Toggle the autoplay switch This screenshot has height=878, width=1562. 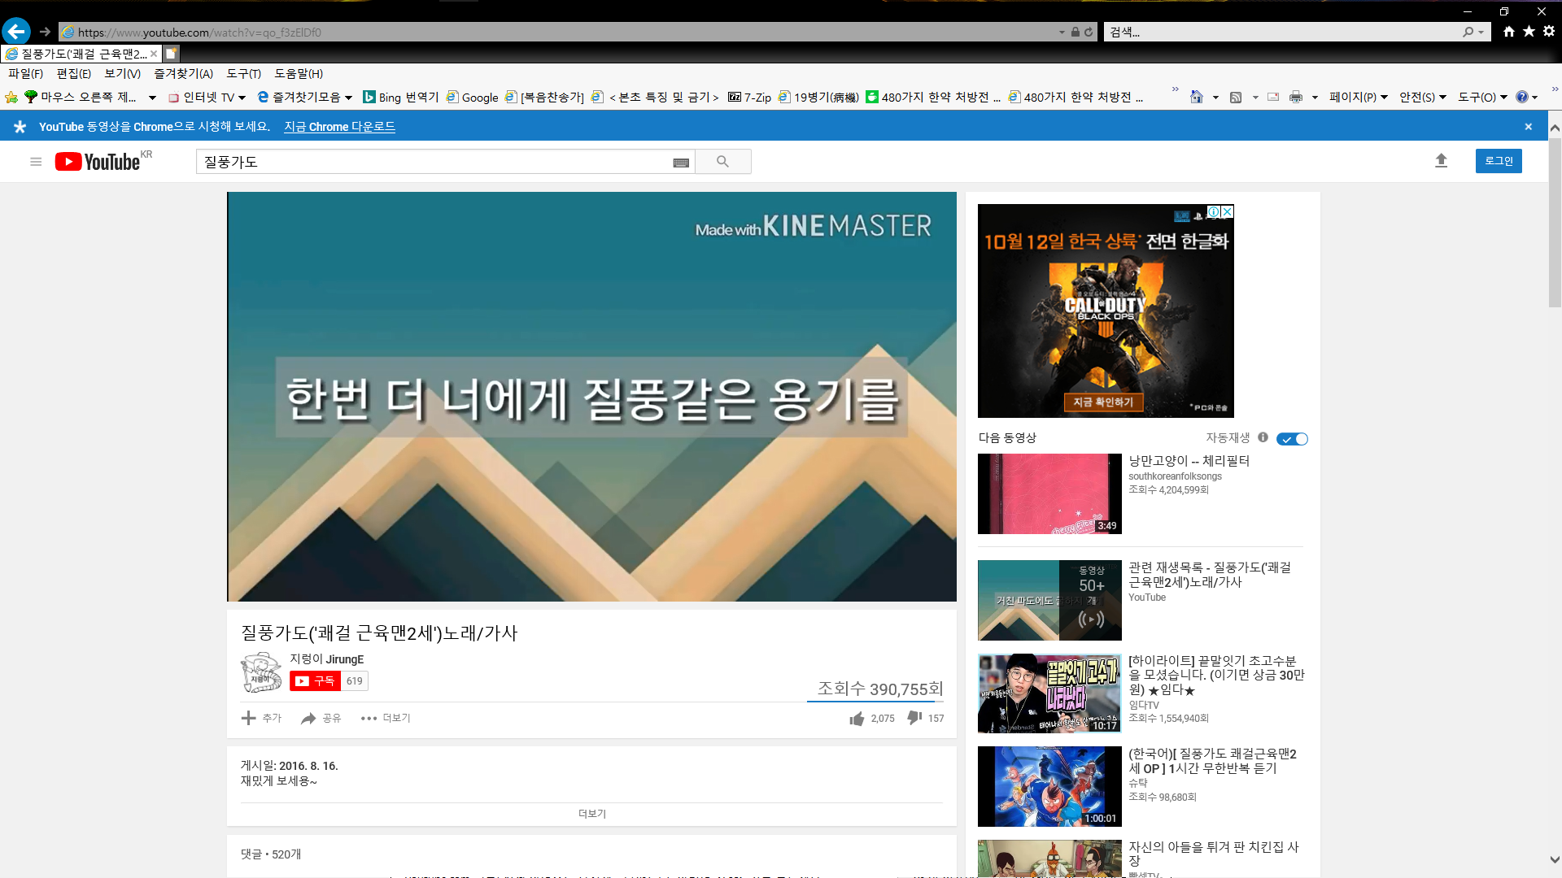[1292, 439]
